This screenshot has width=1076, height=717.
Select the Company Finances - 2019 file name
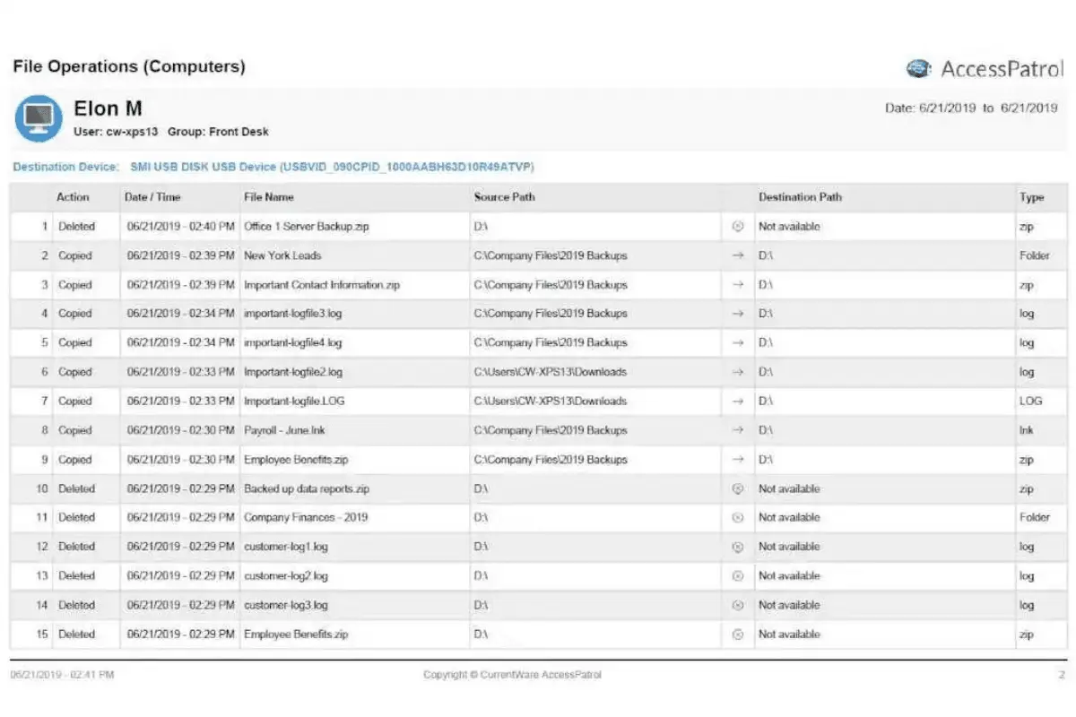coord(306,517)
